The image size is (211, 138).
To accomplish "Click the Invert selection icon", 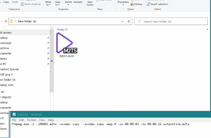I will pyautogui.click(x=148, y=4).
